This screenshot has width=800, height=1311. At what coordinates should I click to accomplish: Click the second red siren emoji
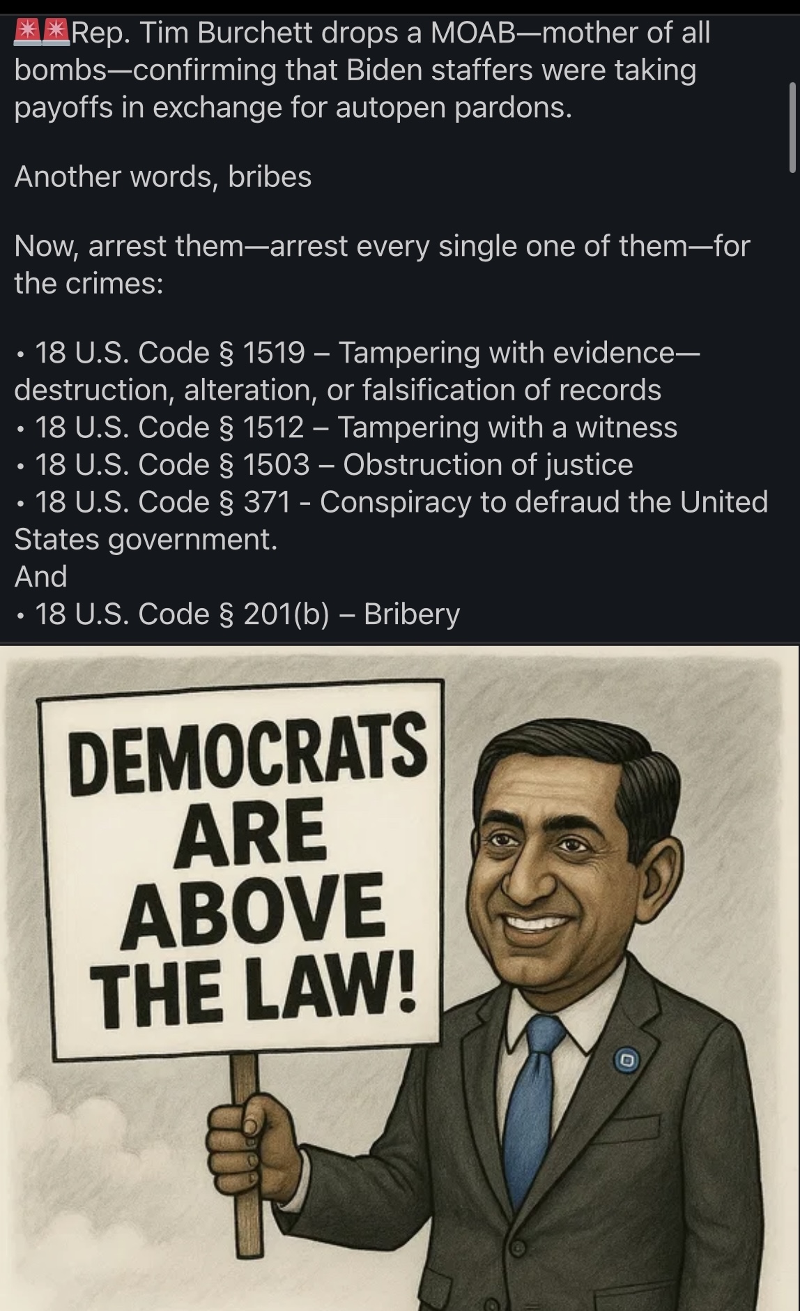pos(56,33)
